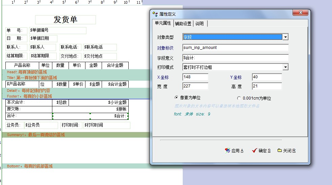Click the 对象标识 input field
The width and height of the screenshot is (332, 185).
(x=235, y=48)
